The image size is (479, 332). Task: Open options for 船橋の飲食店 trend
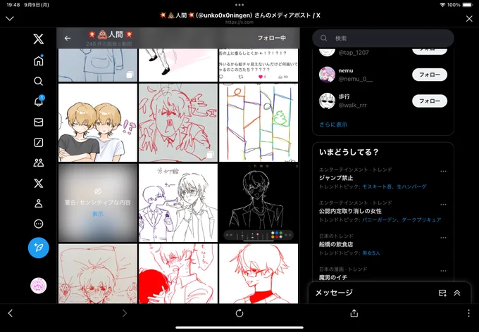[x=443, y=238]
